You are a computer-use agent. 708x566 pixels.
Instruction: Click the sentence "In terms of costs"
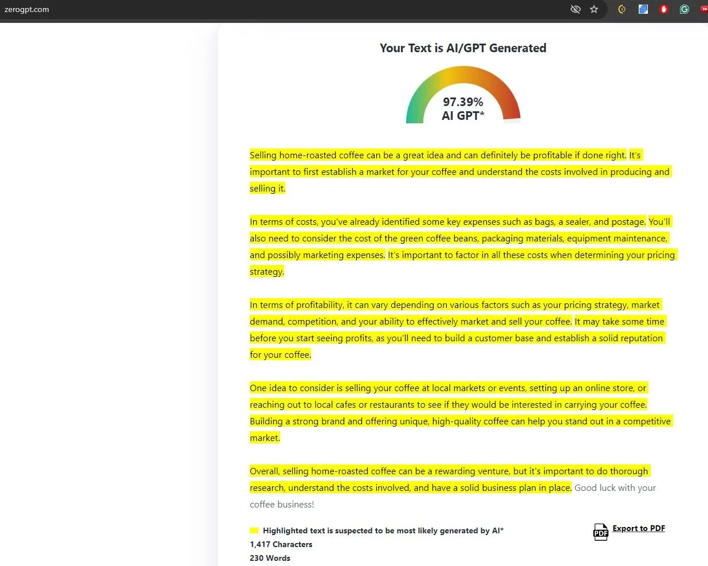(447, 222)
